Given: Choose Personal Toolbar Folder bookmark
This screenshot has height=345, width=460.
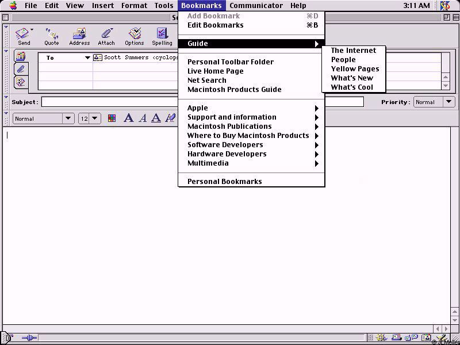Looking at the screenshot, I should 251,62.
